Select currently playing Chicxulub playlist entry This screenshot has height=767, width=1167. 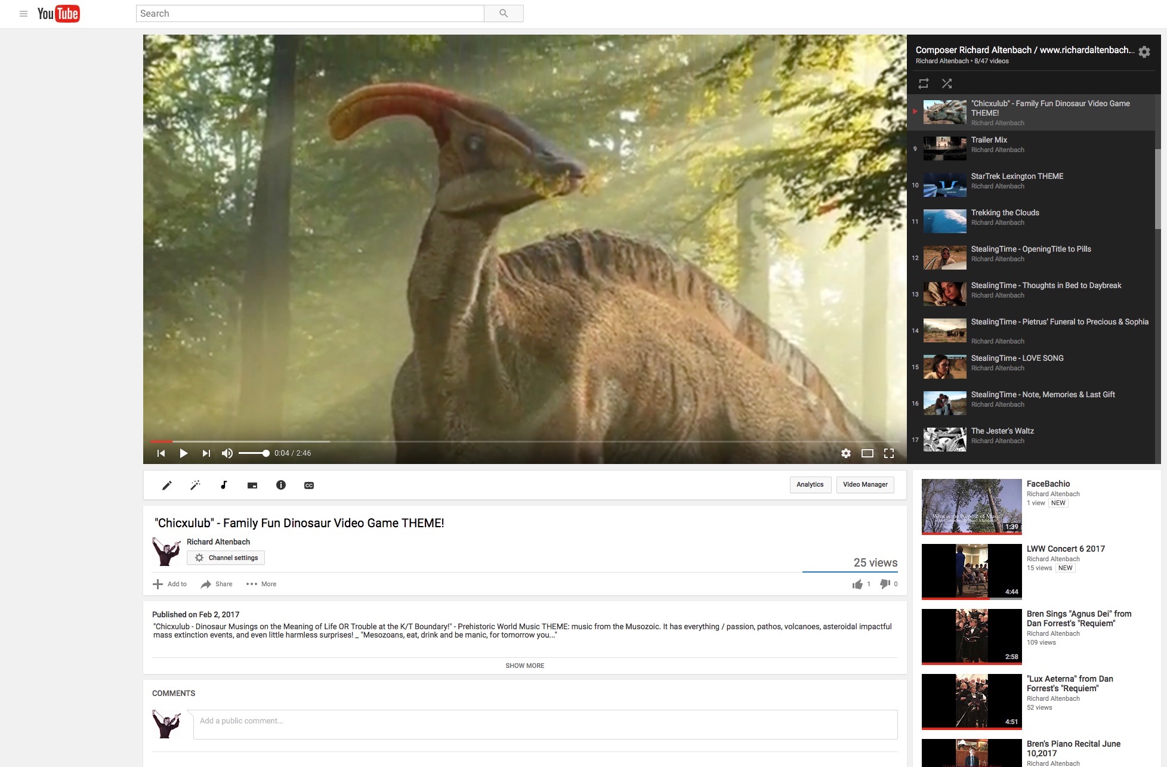[x=1032, y=113]
